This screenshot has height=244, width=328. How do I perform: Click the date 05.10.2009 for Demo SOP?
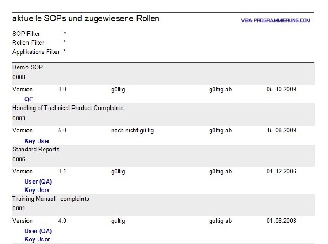click(282, 89)
